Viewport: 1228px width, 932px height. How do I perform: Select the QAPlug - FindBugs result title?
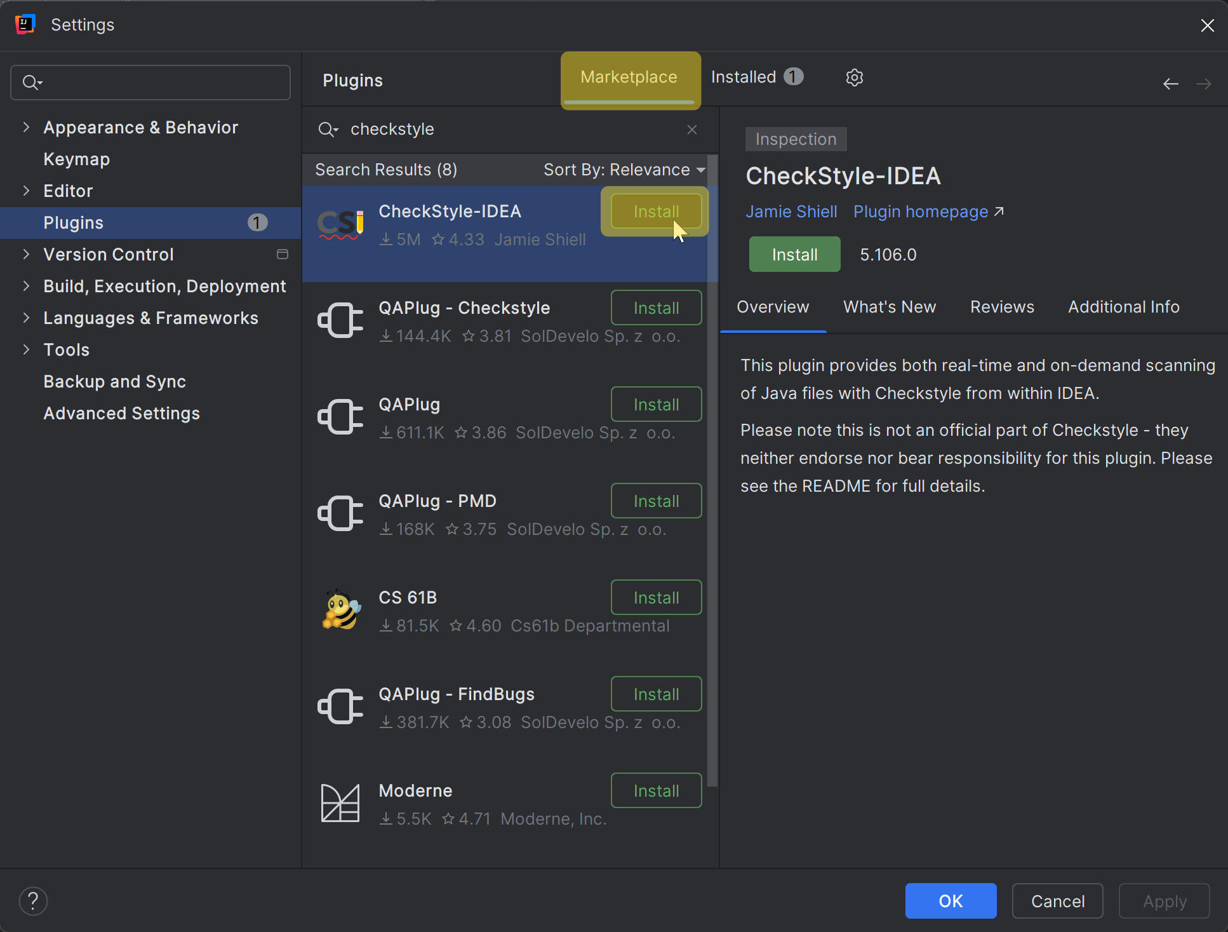(x=457, y=694)
